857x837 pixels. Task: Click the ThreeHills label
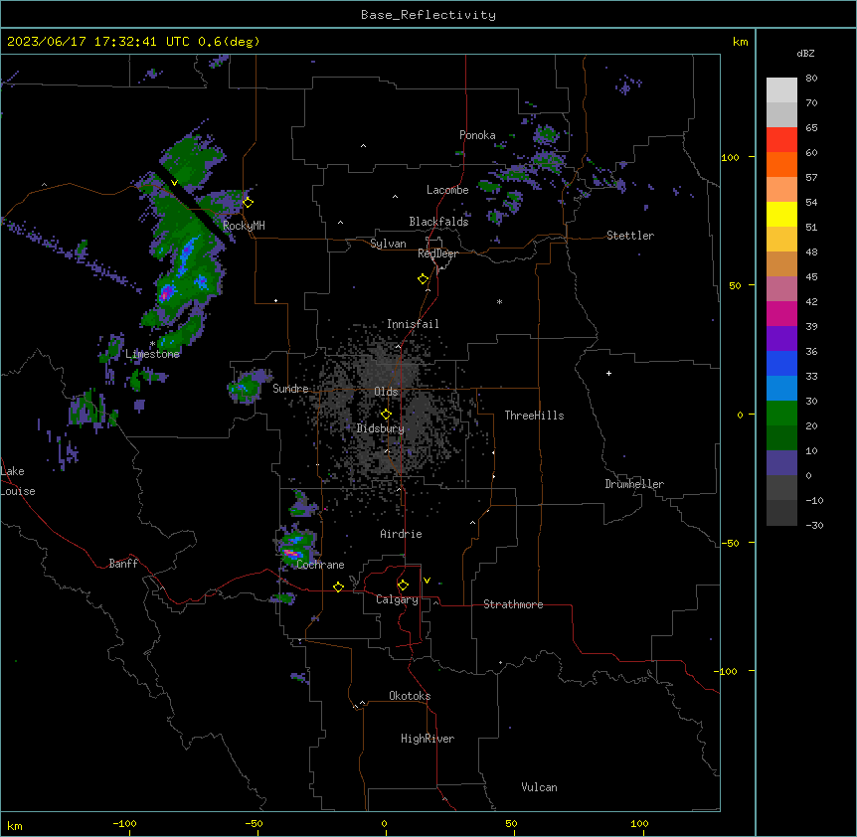pyautogui.click(x=534, y=416)
